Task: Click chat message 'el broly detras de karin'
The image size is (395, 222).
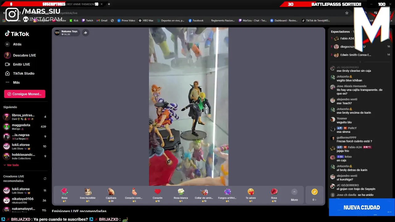Action: [352, 170]
